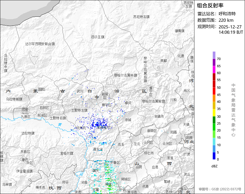Click the 府谷 map label

66,182
